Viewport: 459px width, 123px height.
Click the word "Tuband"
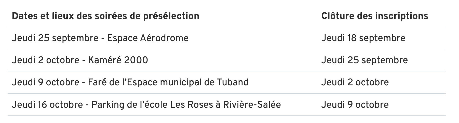click(233, 82)
